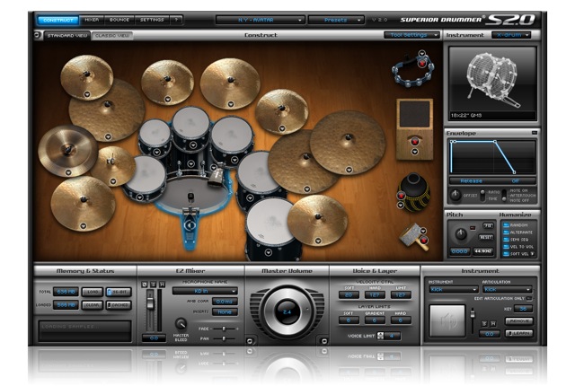This screenshot has height=386, width=575.
Task: Toggle the Alternate humanize option
Action: tap(506, 232)
